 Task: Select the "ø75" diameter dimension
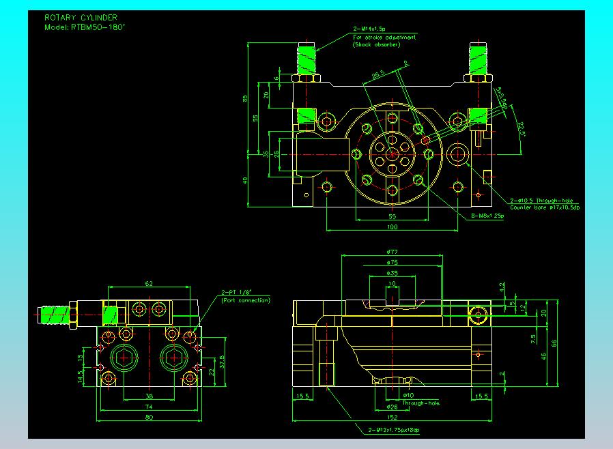pyautogui.click(x=392, y=263)
